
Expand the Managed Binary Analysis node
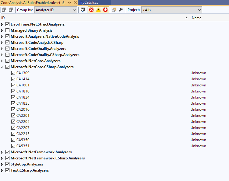2,30
